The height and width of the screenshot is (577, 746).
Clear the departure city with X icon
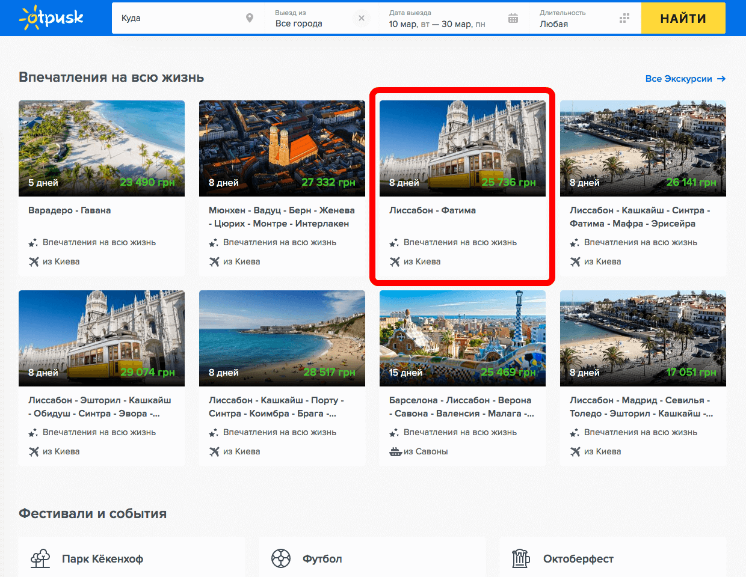point(362,18)
